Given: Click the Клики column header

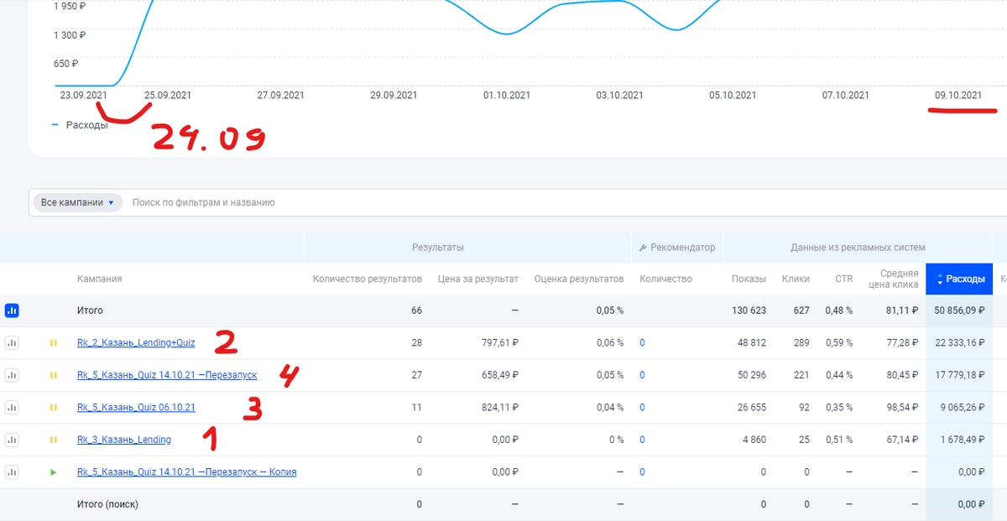Looking at the screenshot, I should point(796,279).
